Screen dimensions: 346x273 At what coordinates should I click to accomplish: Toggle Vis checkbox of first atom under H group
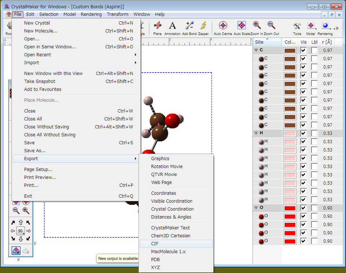(303, 142)
